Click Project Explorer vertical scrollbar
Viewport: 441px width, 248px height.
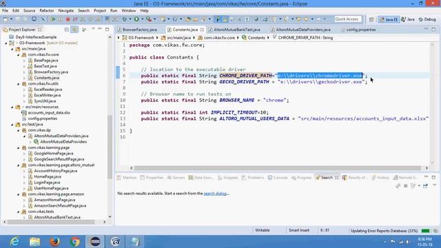pyautogui.click(x=110, y=146)
